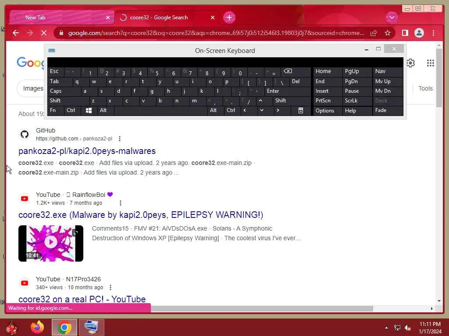Click the context menu key on keyboard
The image size is (449, 336).
(301, 111)
